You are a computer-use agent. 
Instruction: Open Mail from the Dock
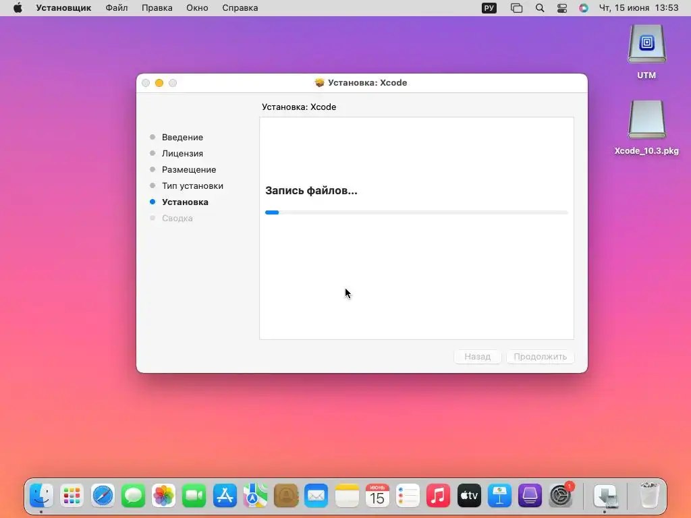[x=316, y=496]
